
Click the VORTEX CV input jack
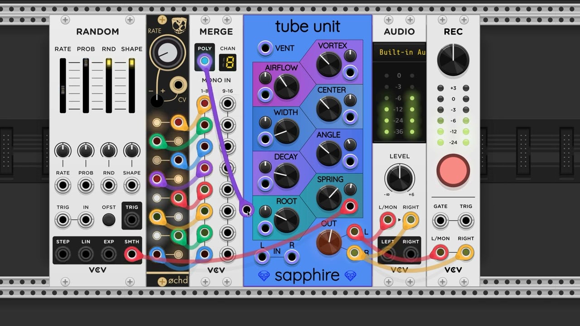point(350,72)
